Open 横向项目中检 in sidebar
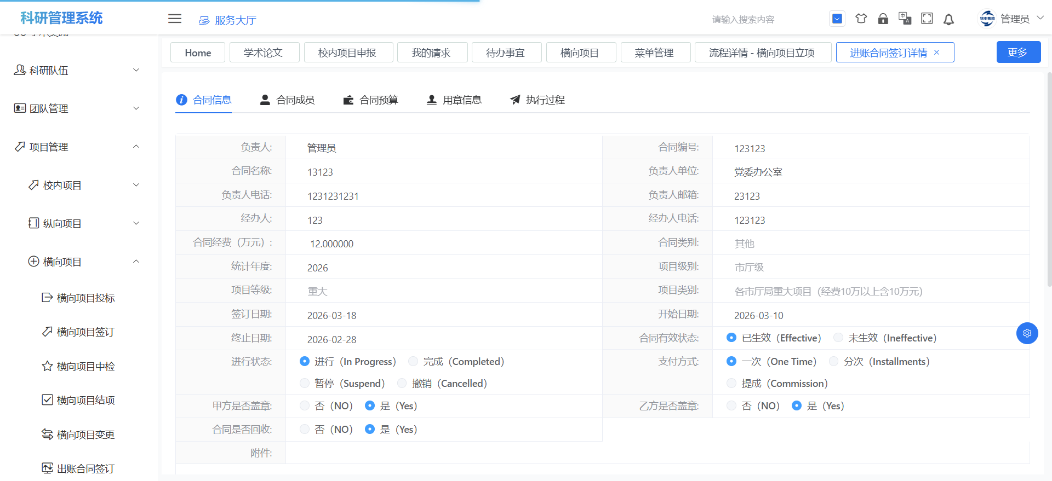 [x=85, y=366]
